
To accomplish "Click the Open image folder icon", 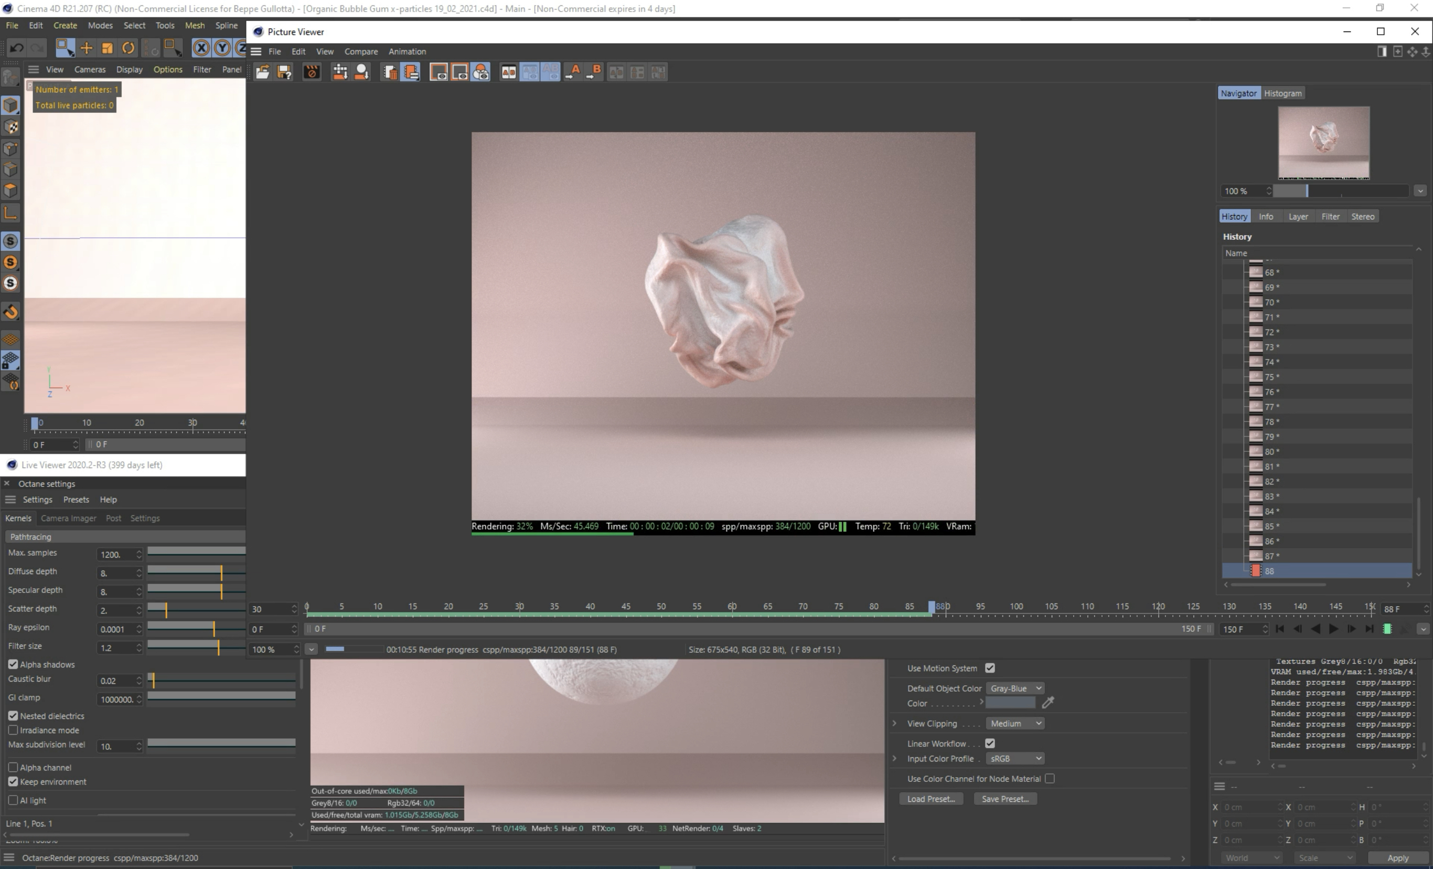I will pos(263,72).
